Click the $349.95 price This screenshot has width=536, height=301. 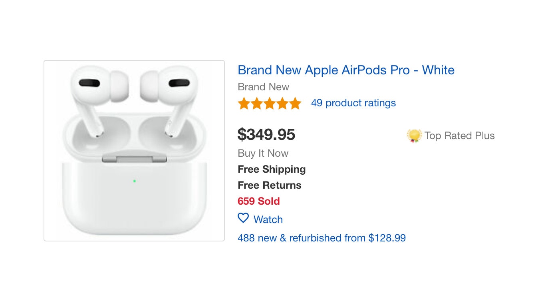(x=266, y=135)
